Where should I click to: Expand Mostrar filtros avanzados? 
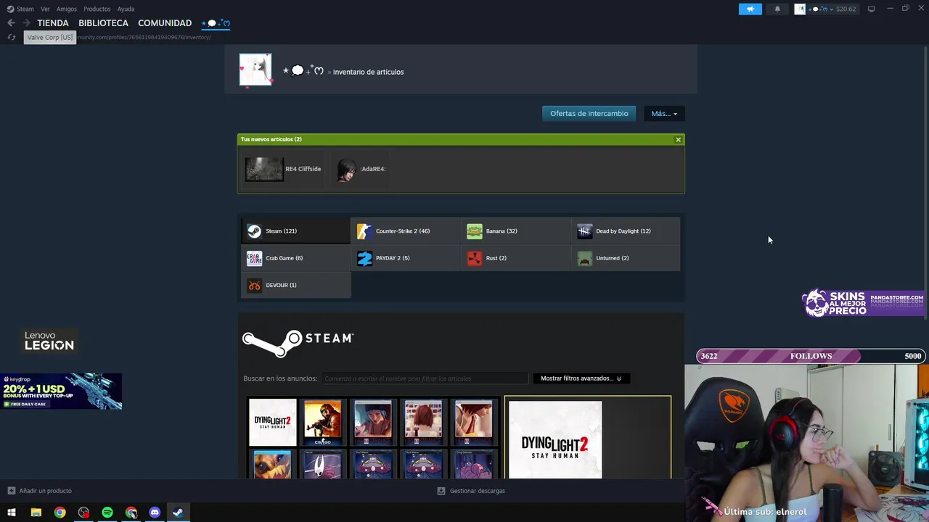pos(581,378)
